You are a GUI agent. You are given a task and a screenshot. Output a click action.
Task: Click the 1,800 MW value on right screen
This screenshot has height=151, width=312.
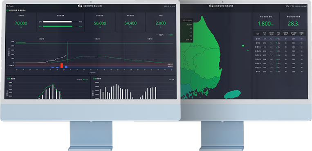(266, 24)
